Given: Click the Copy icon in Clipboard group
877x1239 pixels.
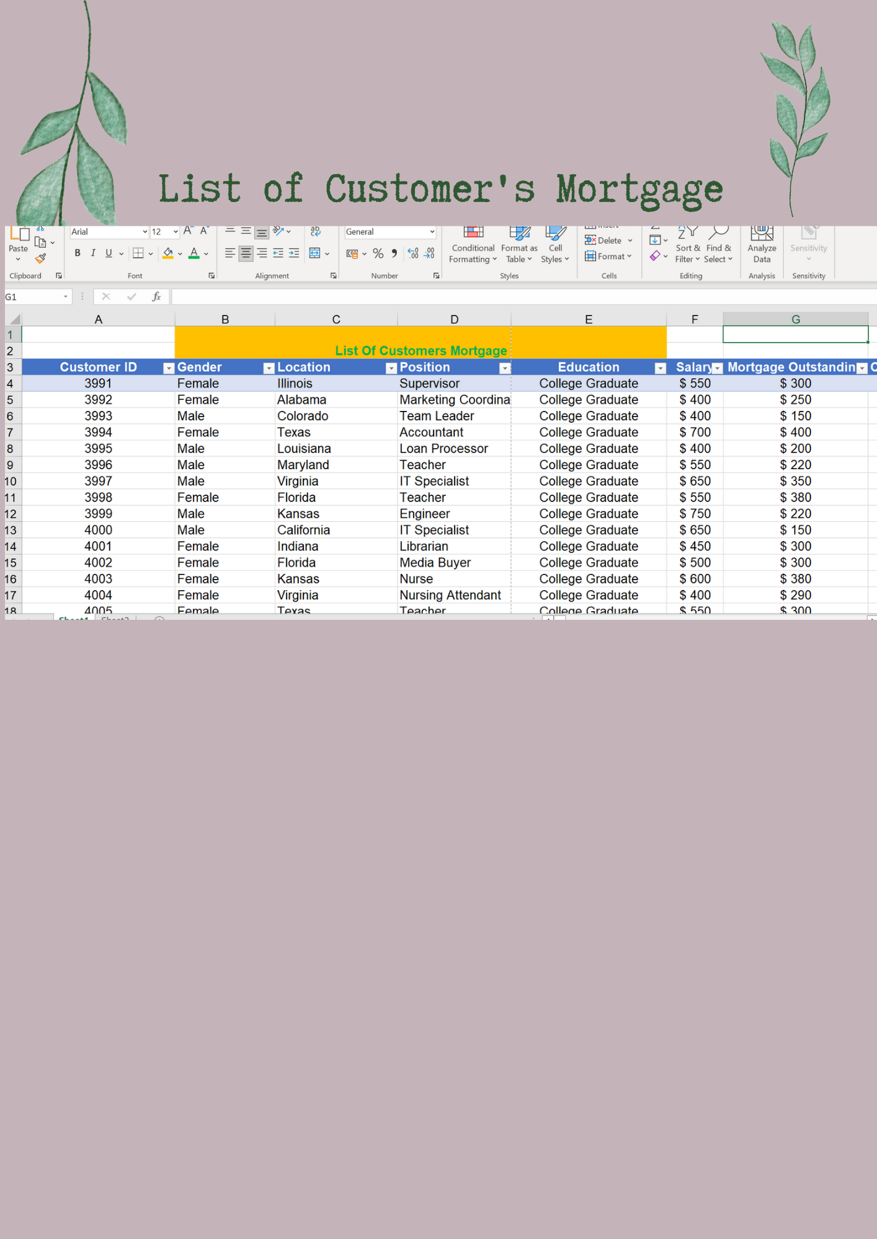Looking at the screenshot, I should (41, 242).
